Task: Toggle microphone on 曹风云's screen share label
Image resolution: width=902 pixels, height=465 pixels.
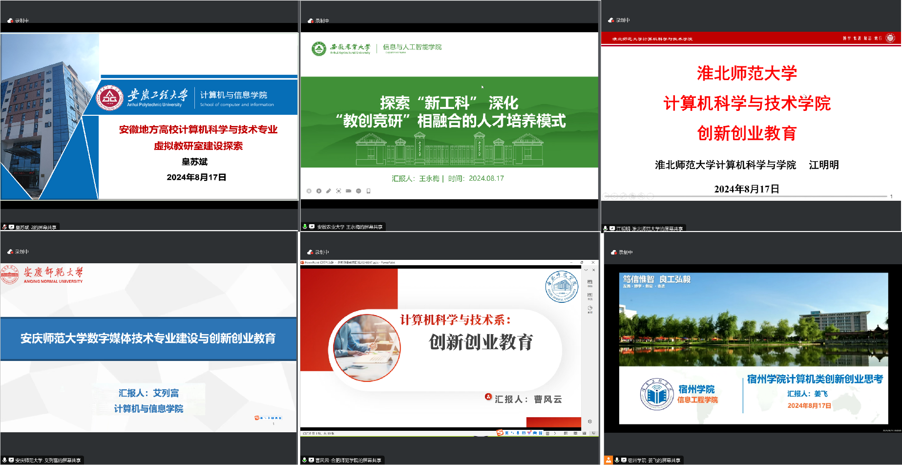Action: pos(305,460)
